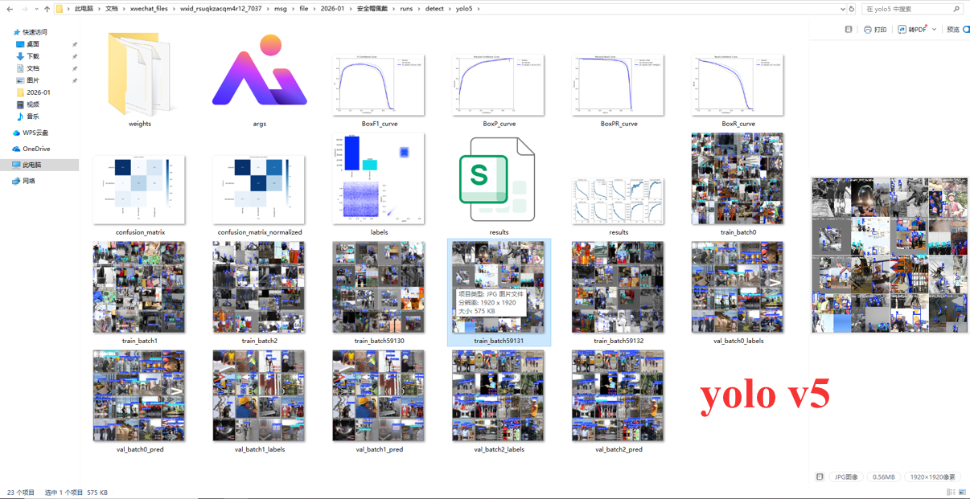Click the search box for yolo5
Screen dimensions: 970x499
[912, 9]
